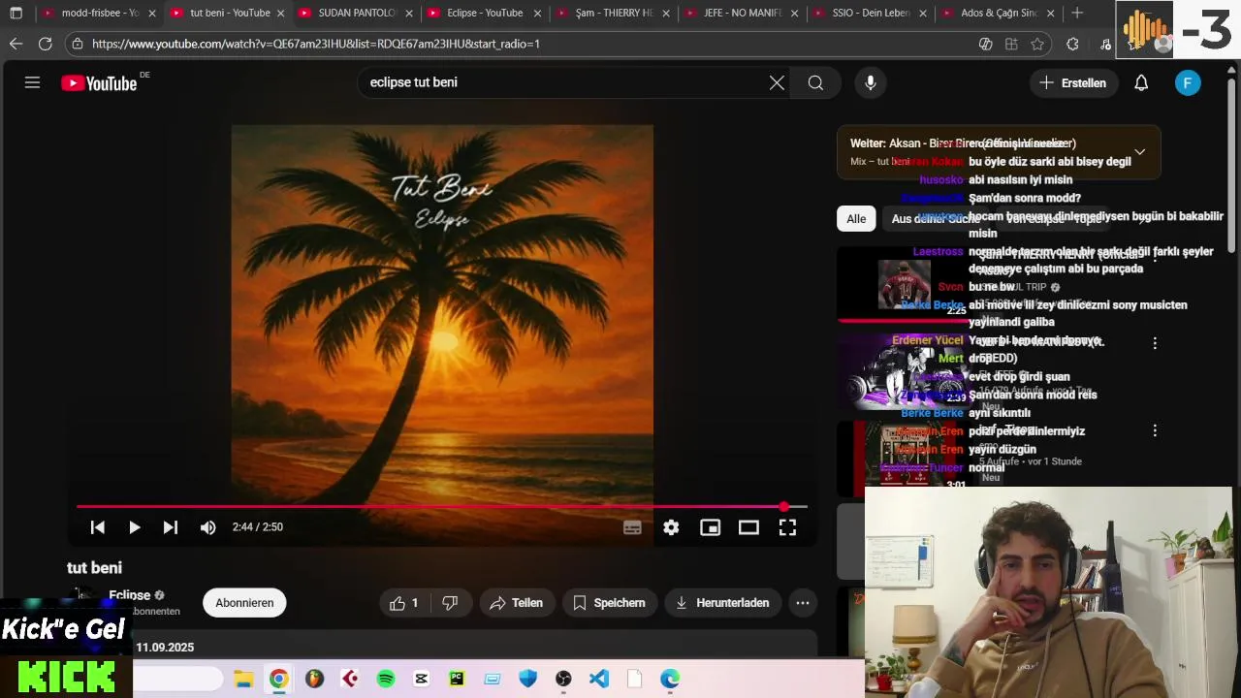
Task: Switch to JEFE - NO MANIFEST tab
Action: coord(742,14)
